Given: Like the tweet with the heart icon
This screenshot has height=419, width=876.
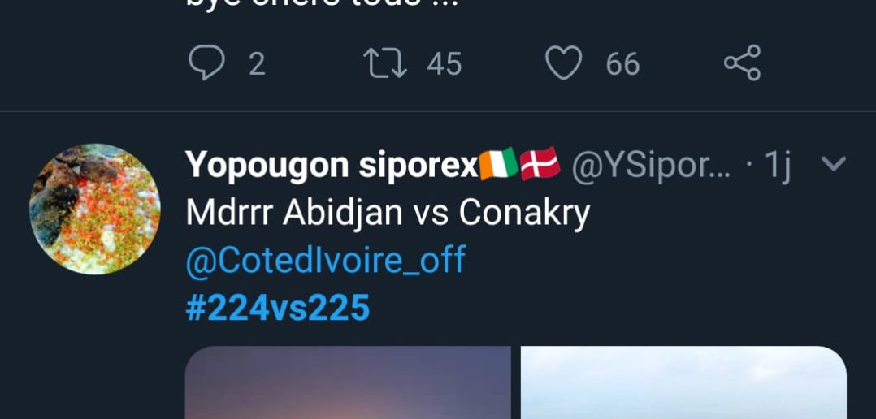Looking at the screenshot, I should (564, 63).
